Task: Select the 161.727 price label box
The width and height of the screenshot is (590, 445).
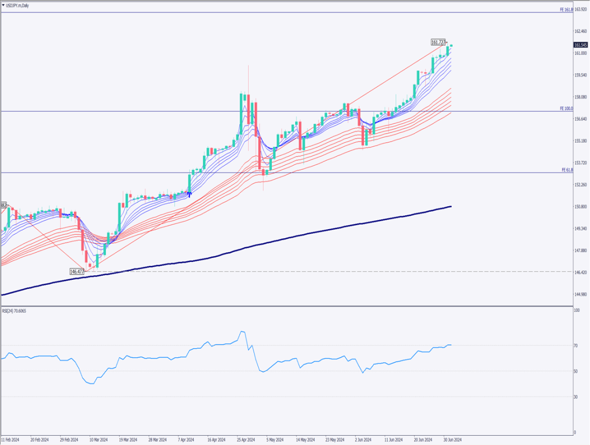Action: pyautogui.click(x=438, y=43)
